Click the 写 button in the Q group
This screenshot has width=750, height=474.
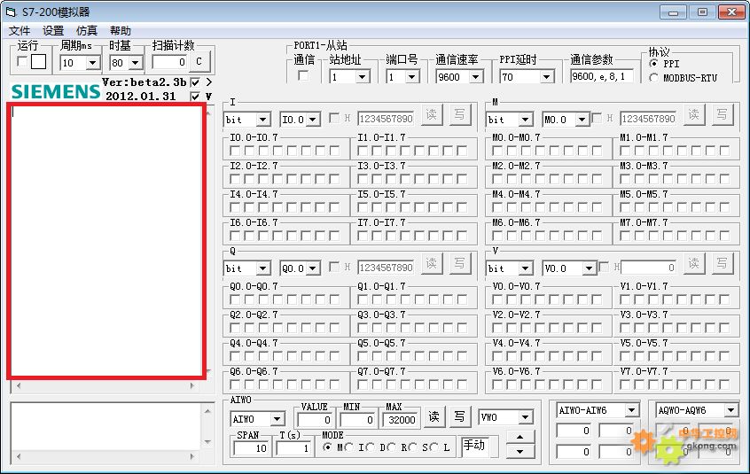[x=459, y=264]
